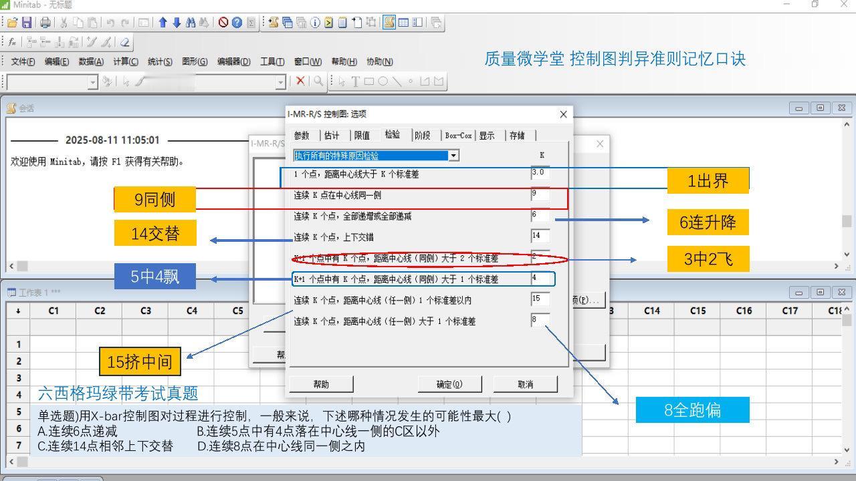856x481 pixels.
Task: Open the 统计(S) menu
Action: pyautogui.click(x=160, y=61)
